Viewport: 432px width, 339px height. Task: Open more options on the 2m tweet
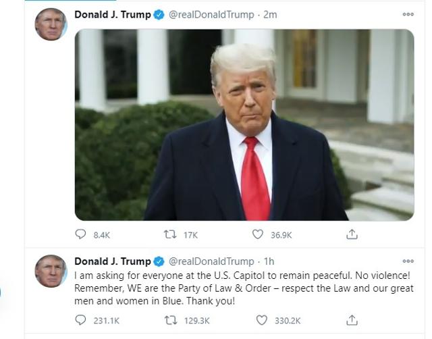(408, 14)
